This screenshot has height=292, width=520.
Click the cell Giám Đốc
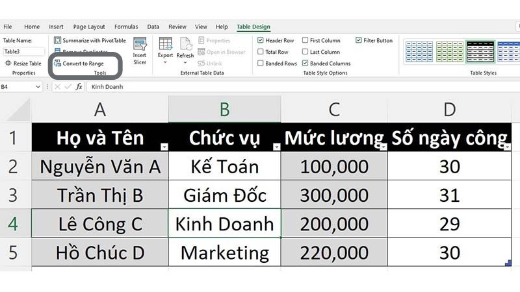224,195
